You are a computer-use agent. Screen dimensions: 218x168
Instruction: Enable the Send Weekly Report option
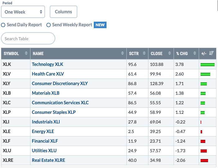click(48, 25)
